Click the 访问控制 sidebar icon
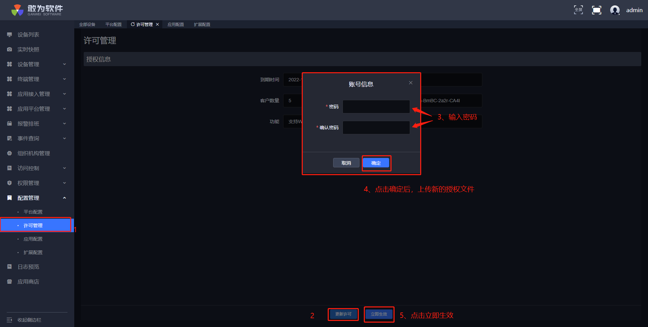Image resolution: width=648 pixels, height=327 pixels. 9,168
